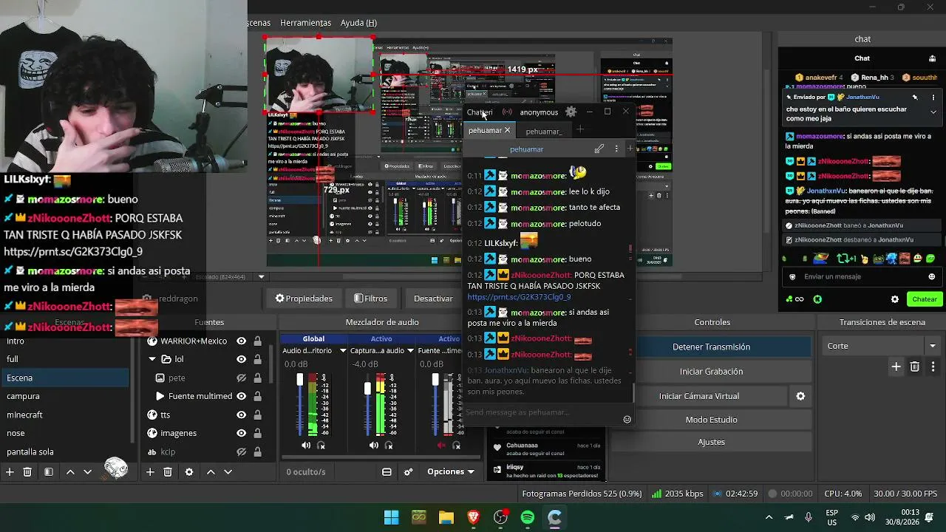
Task: Switch audio mixer layout icon
Action: (387, 471)
